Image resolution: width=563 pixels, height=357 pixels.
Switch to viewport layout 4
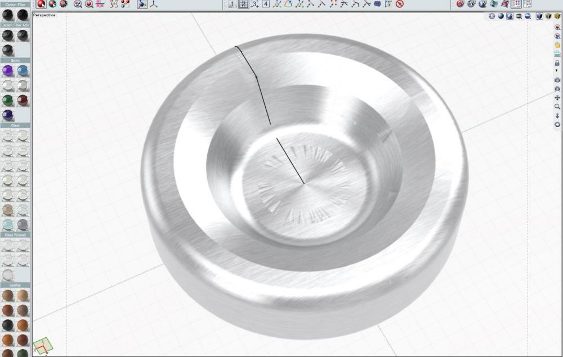tap(266, 4)
